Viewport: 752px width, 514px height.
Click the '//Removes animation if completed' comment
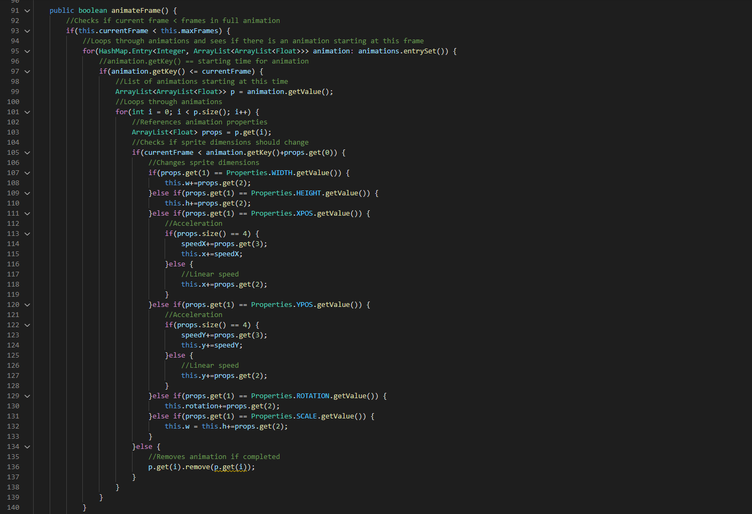214,457
